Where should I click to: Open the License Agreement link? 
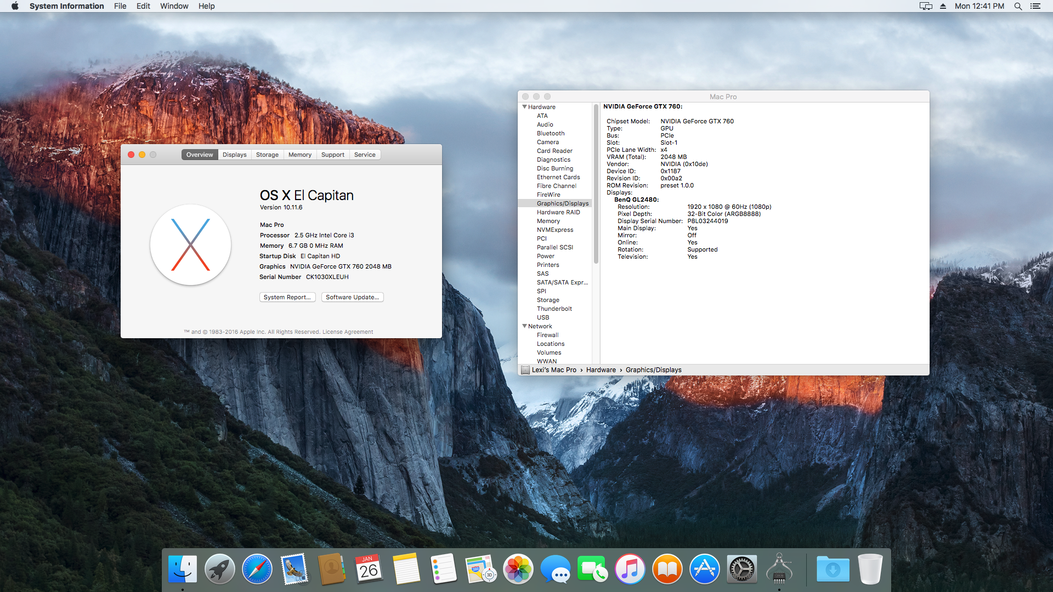(347, 332)
